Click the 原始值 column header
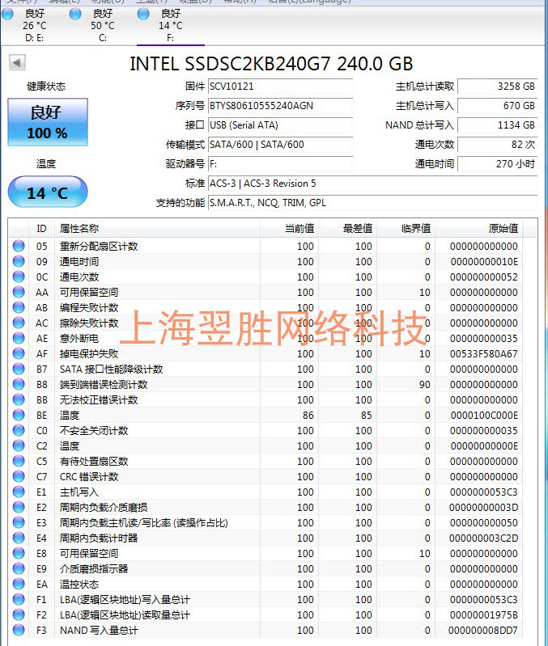Viewport: 548px width, 646px height. pos(479,228)
